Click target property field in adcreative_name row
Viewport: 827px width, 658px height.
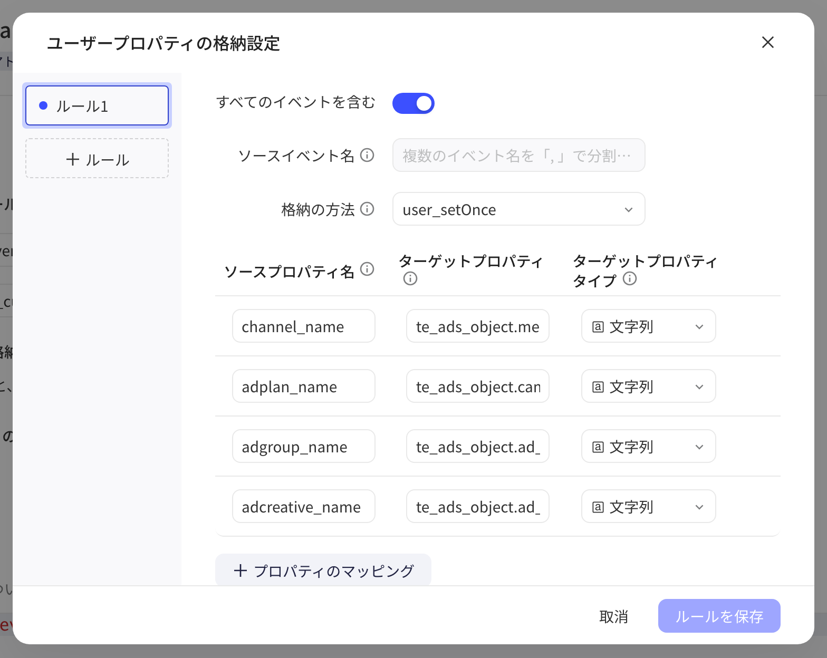coord(478,506)
